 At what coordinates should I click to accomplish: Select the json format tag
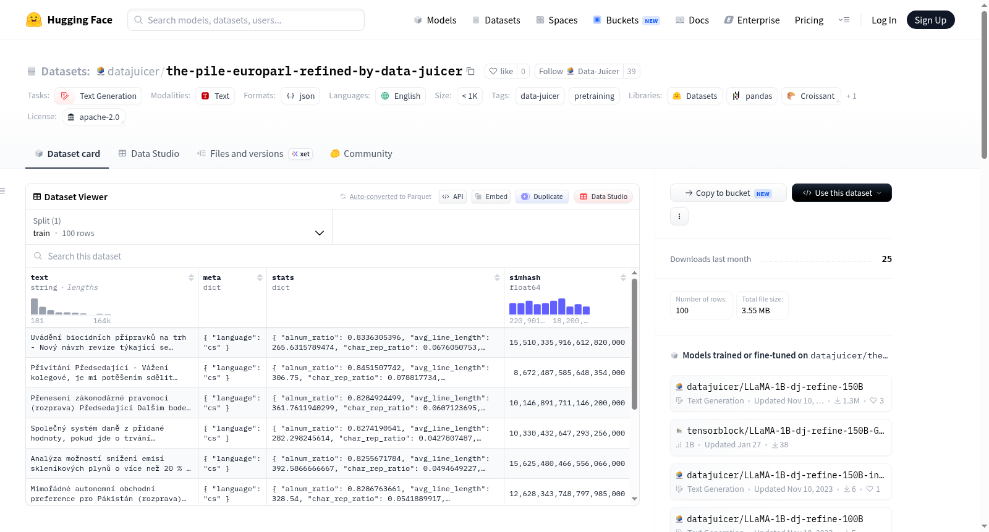(x=300, y=96)
